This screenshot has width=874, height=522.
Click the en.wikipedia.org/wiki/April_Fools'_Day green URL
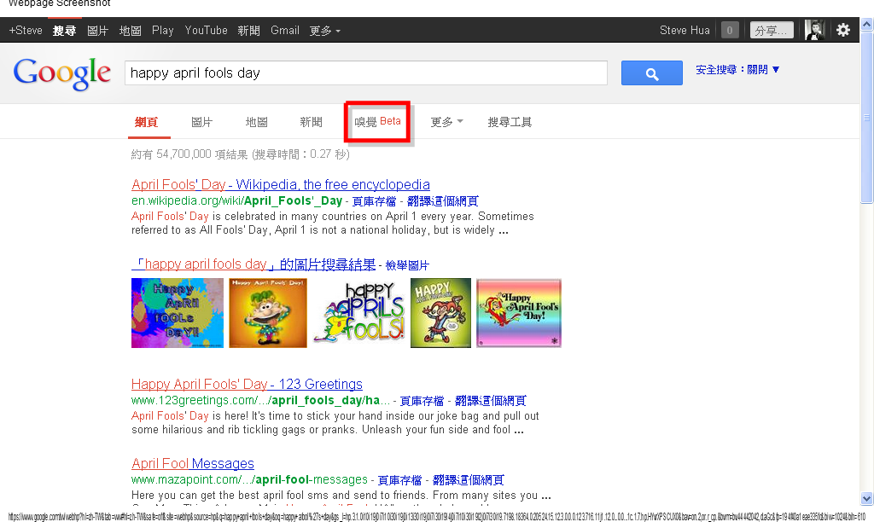click(237, 201)
